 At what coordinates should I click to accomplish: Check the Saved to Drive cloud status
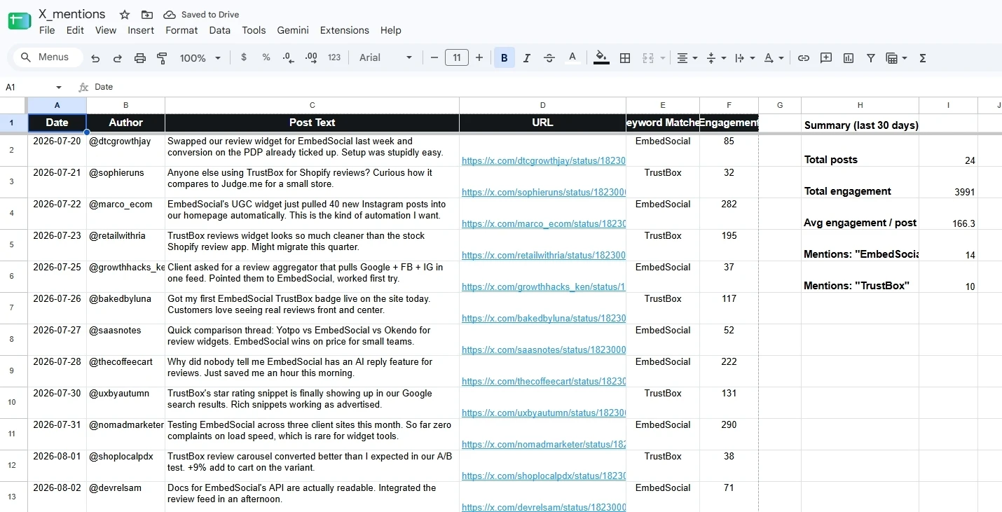201,15
